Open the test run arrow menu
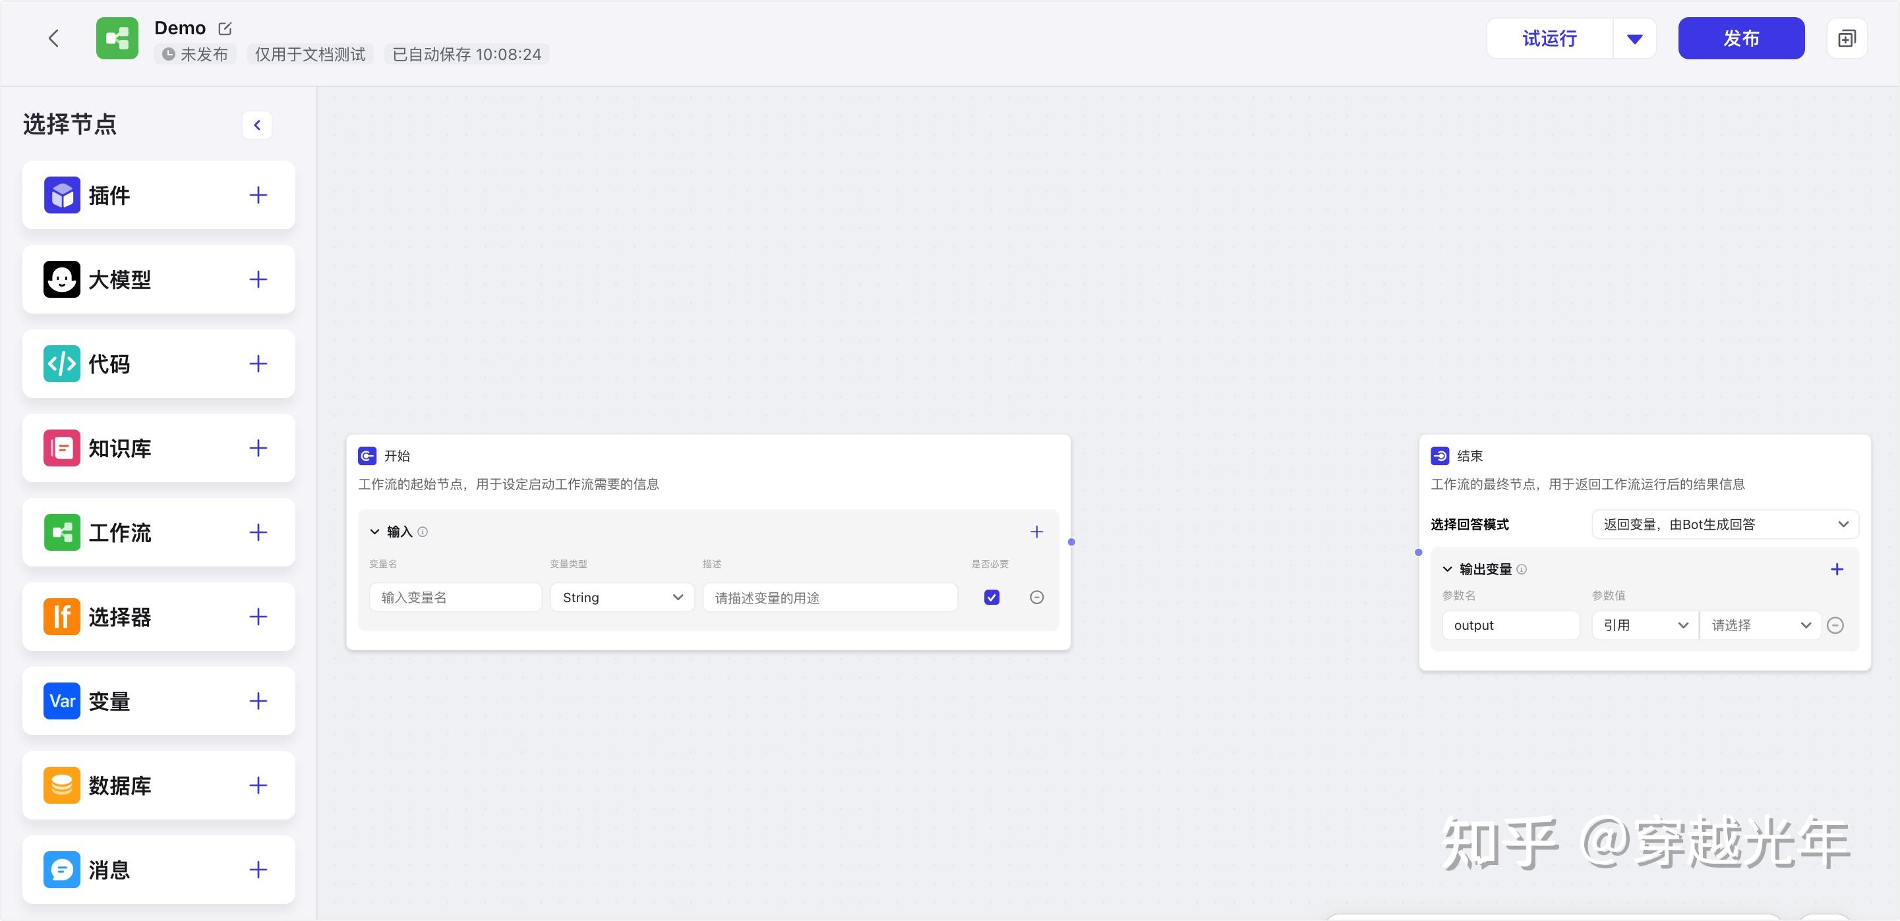 [x=1634, y=39]
